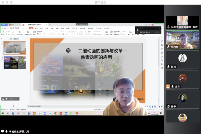Open the font size combo box
Viewport: 201px width, 134px height.
click(x=59, y=31)
